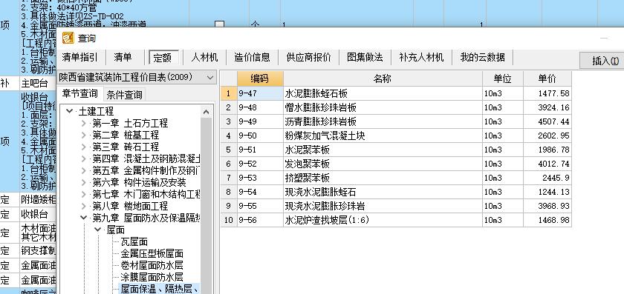624x294 pixels.
Task: Click the 单位 column header
Action: [x=503, y=79]
